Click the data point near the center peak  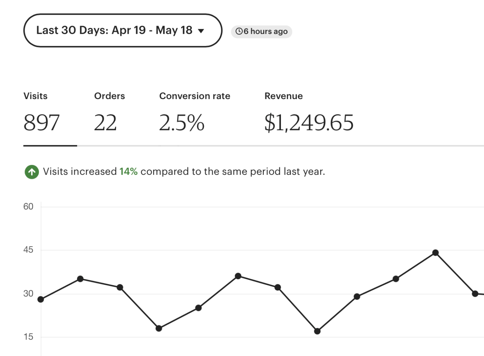coord(238,276)
